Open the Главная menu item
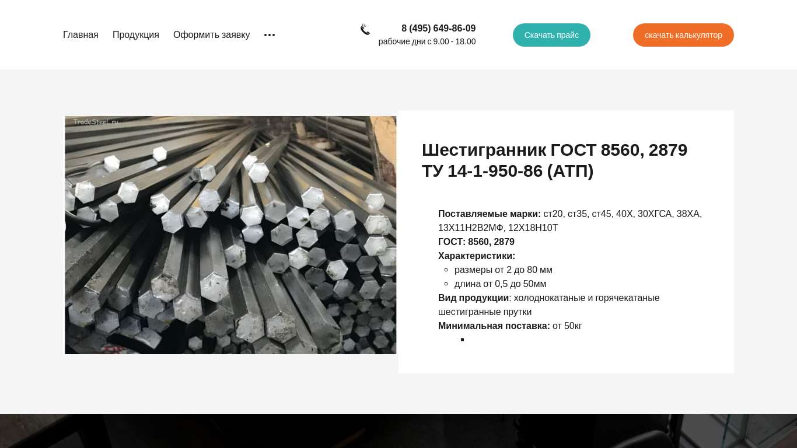The image size is (797, 448). pyautogui.click(x=81, y=35)
